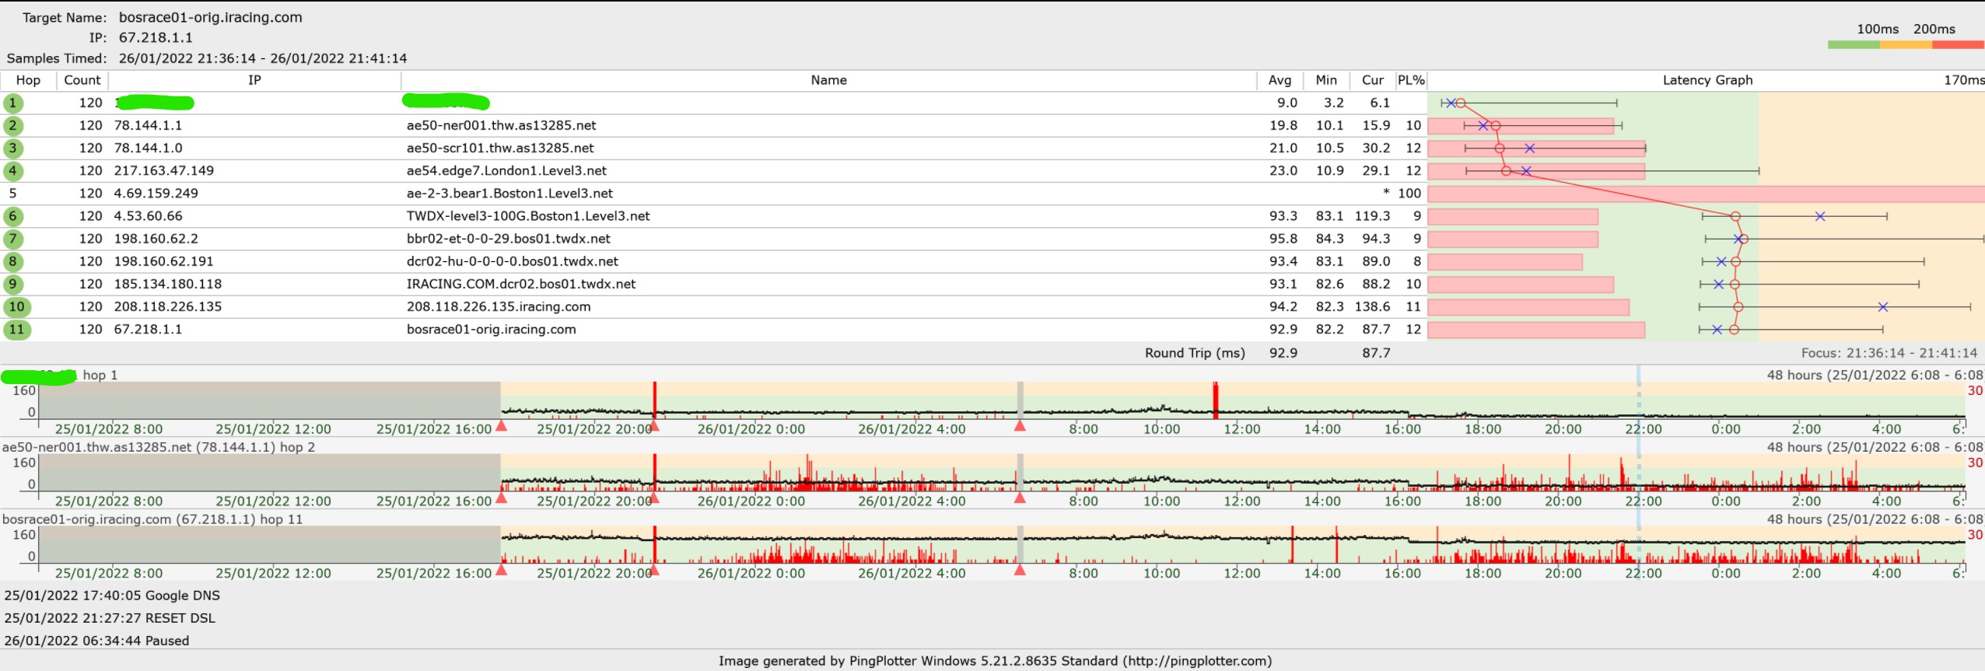Click the hop 1 timeline graph
The image size is (1985, 671).
tap(1002, 400)
